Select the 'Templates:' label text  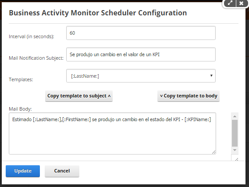(x=21, y=79)
